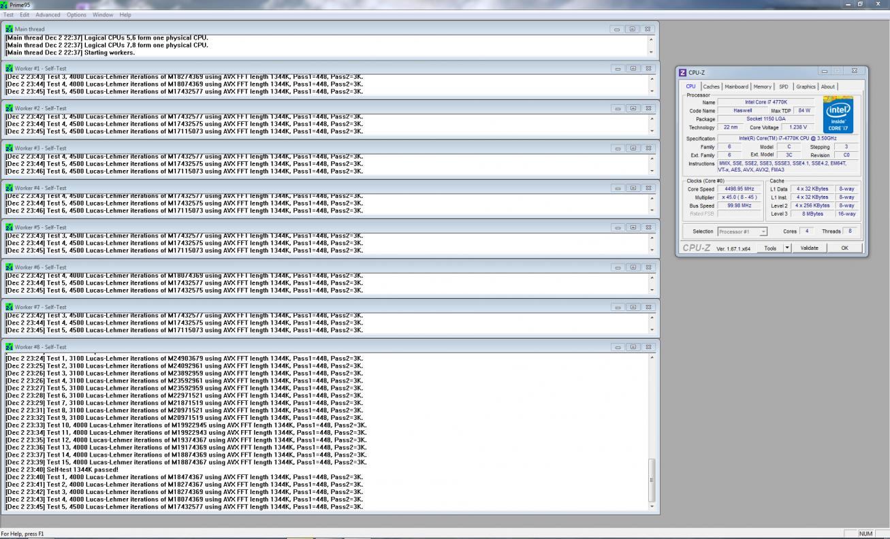Click the NUM indicator in status bar
Viewport: 890px width, 539px height.
[x=865, y=534]
